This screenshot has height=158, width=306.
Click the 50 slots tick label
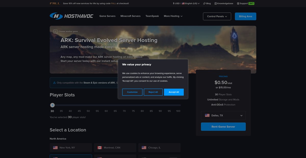(x=88, y=111)
